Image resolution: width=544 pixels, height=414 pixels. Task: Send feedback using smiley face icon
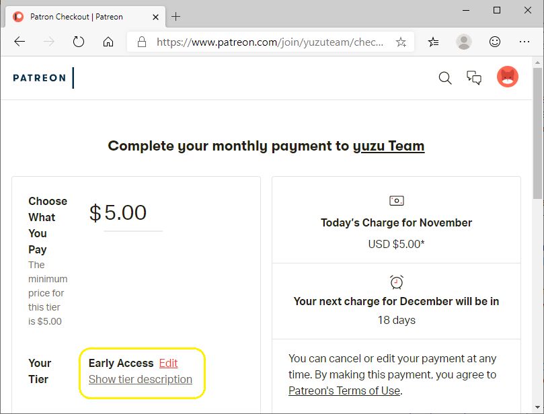(x=495, y=42)
